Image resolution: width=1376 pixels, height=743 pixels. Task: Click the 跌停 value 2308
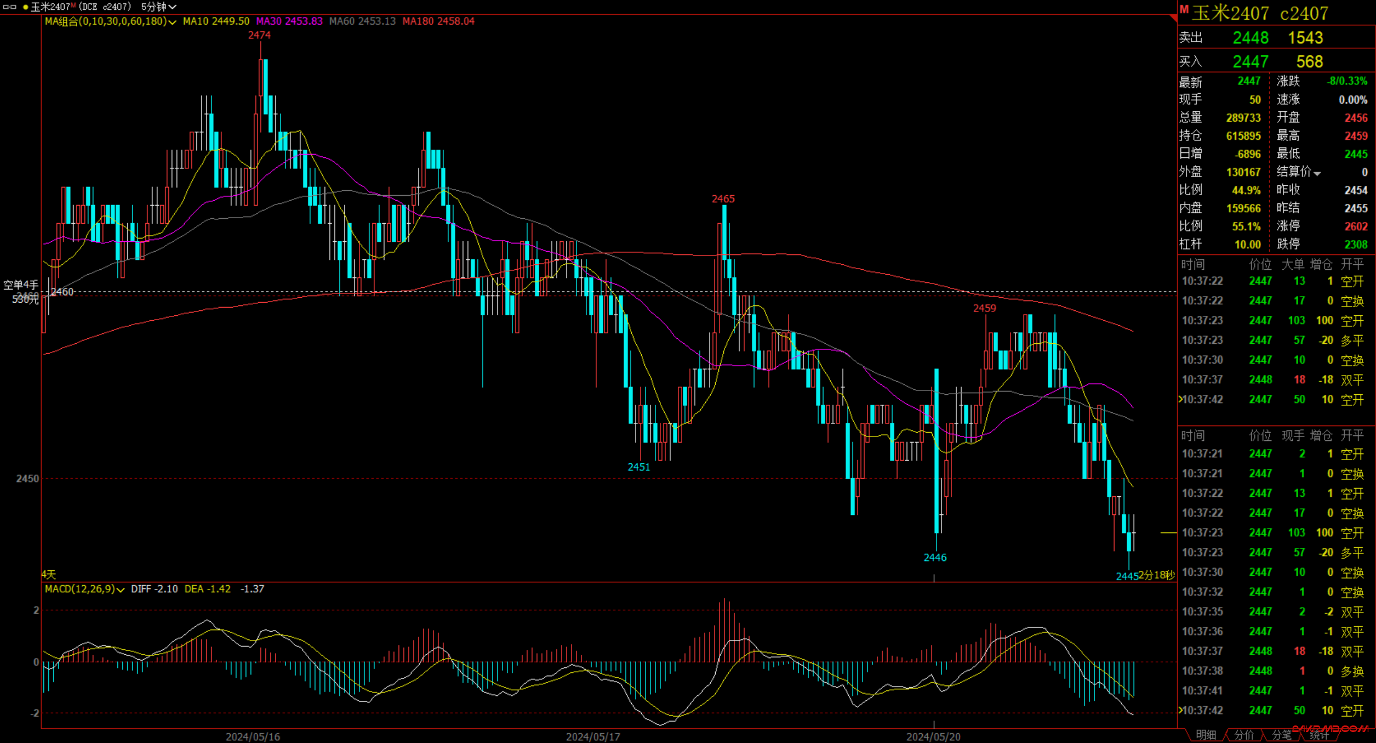(1356, 245)
